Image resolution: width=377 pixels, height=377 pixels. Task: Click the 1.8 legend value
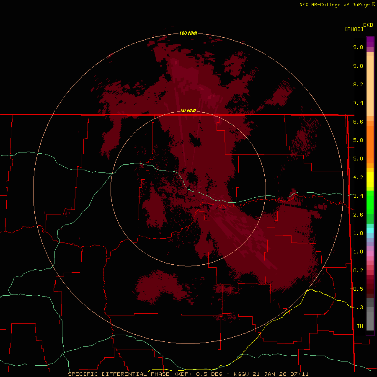(358, 233)
